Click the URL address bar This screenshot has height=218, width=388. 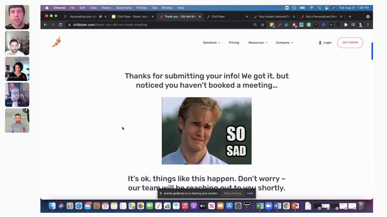pos(161,25)
